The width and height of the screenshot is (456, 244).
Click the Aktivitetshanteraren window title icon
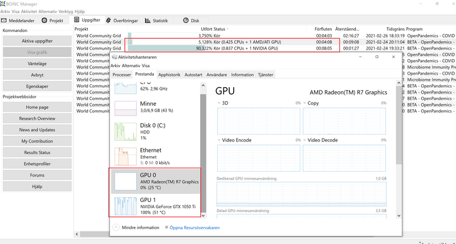coord(115,57)
